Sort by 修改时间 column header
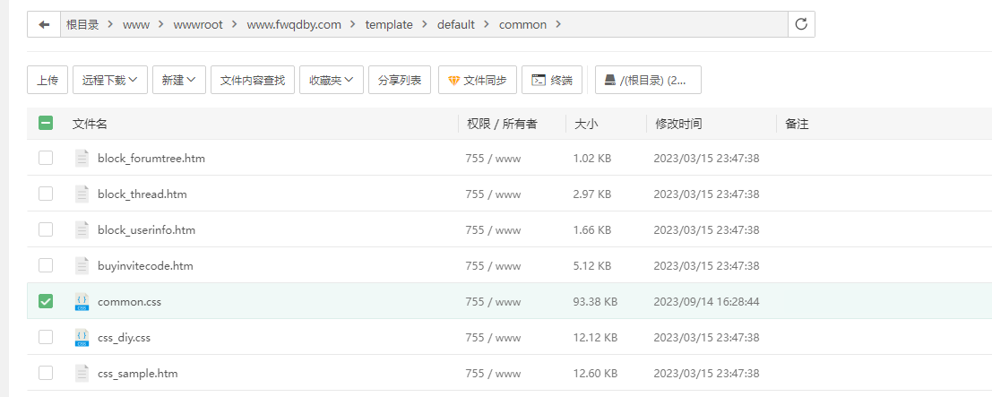 (678, 124)
